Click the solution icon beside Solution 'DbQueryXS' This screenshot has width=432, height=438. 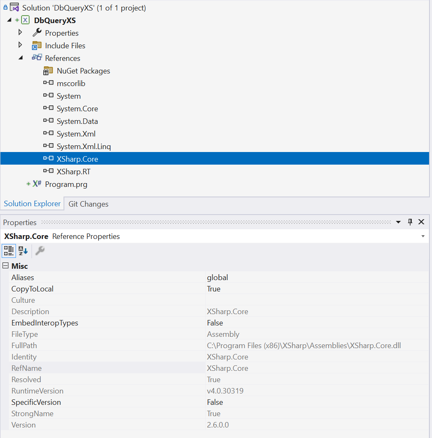coord(14,7)
